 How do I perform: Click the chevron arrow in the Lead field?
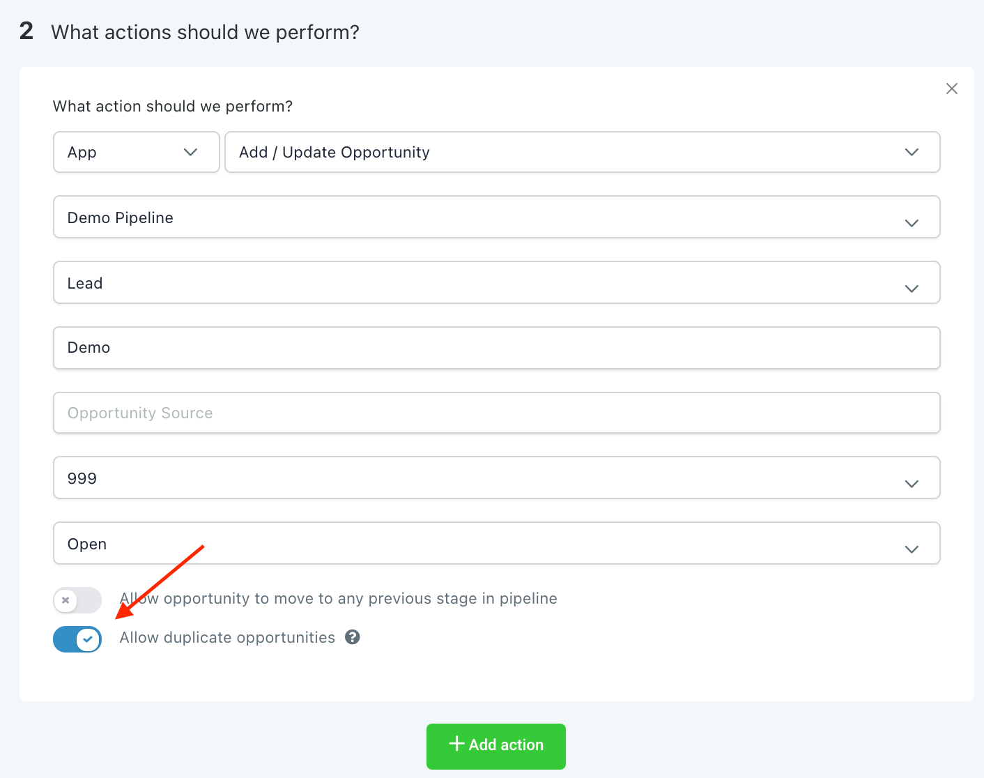click(x=912, y=289)
